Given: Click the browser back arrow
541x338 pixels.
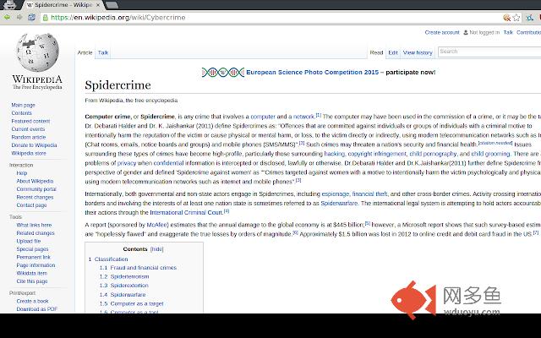Looking at the screenshot, I should (7, 17).
